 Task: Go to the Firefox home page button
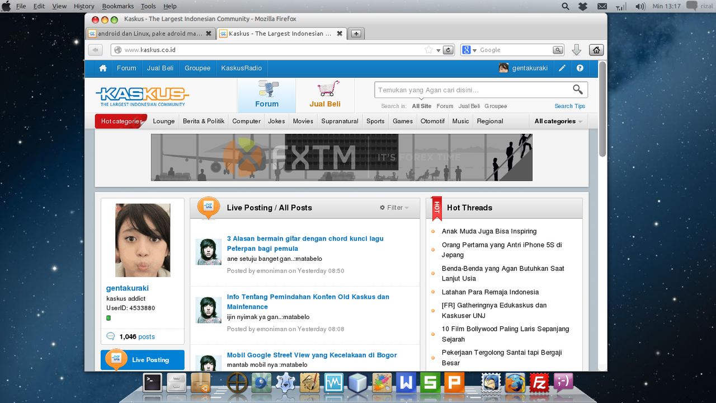596,50
